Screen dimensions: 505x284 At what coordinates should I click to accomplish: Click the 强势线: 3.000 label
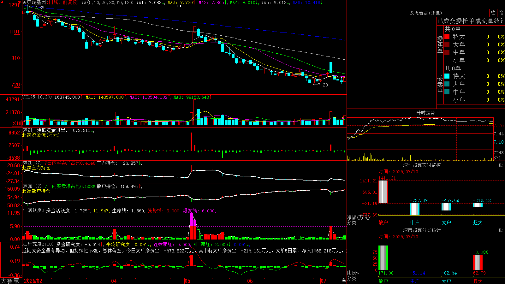(163, 211)
